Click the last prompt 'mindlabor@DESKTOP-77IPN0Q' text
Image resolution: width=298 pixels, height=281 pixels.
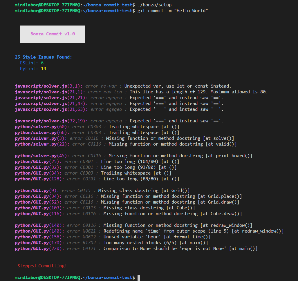click(48, 278)
